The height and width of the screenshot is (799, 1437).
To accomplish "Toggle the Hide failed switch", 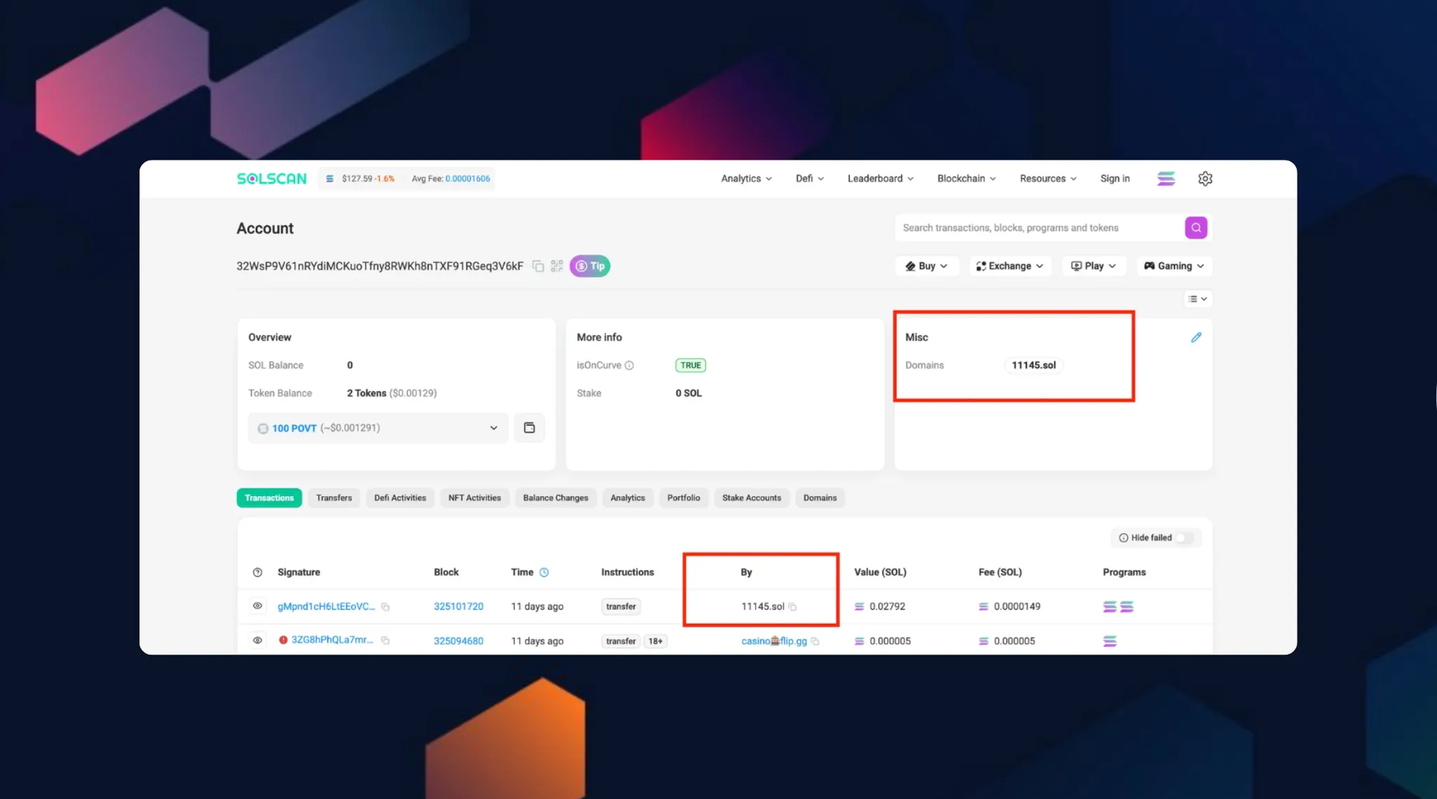I will 1184,538.
